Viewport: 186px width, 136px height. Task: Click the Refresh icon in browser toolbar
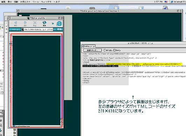click(44, 23)
